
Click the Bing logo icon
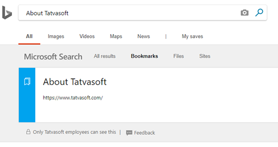coord(7,13)
